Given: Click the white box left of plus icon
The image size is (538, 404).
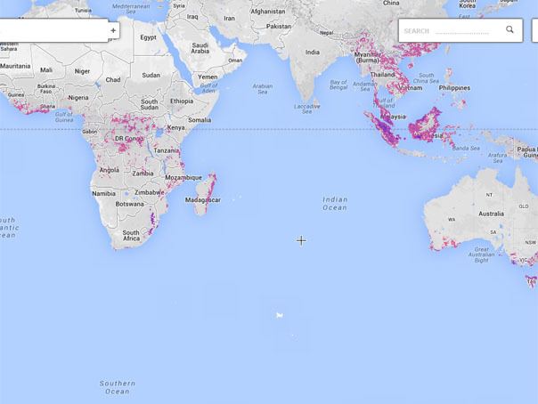Looking at the screenshot, I should tap(52, 30).
